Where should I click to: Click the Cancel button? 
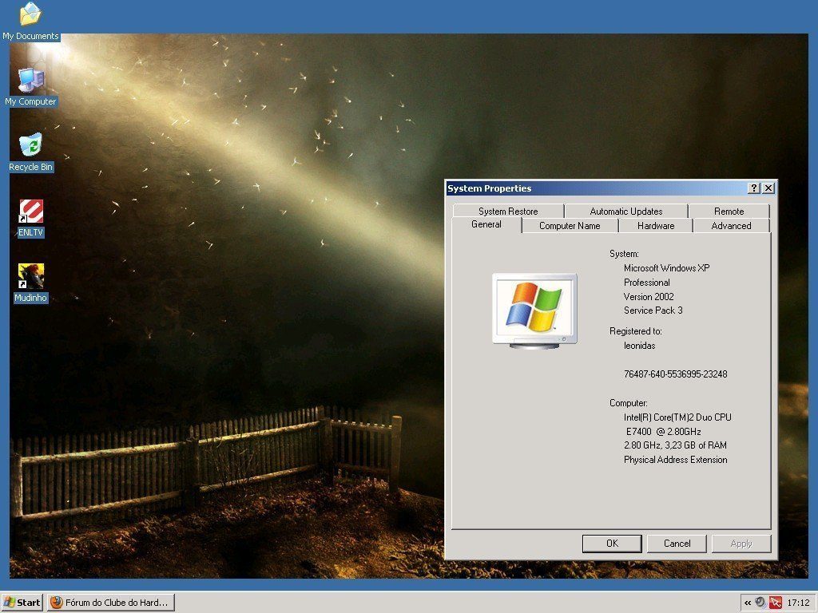pyautogui.click(x=677, y=543)
